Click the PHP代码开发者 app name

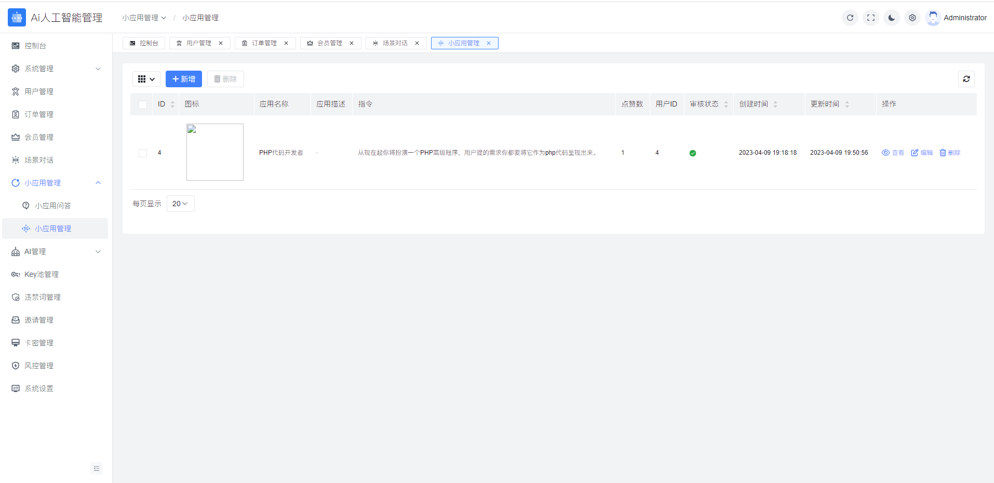[x=281, y=153]
